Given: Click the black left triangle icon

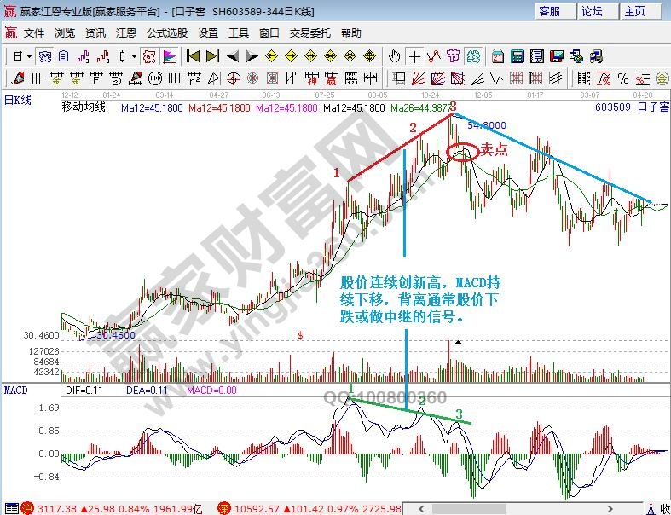Looking at the screenshot, I should point(233,56).
